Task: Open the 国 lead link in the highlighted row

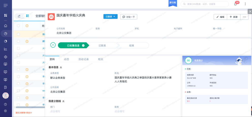Action: tap(43, 34)
